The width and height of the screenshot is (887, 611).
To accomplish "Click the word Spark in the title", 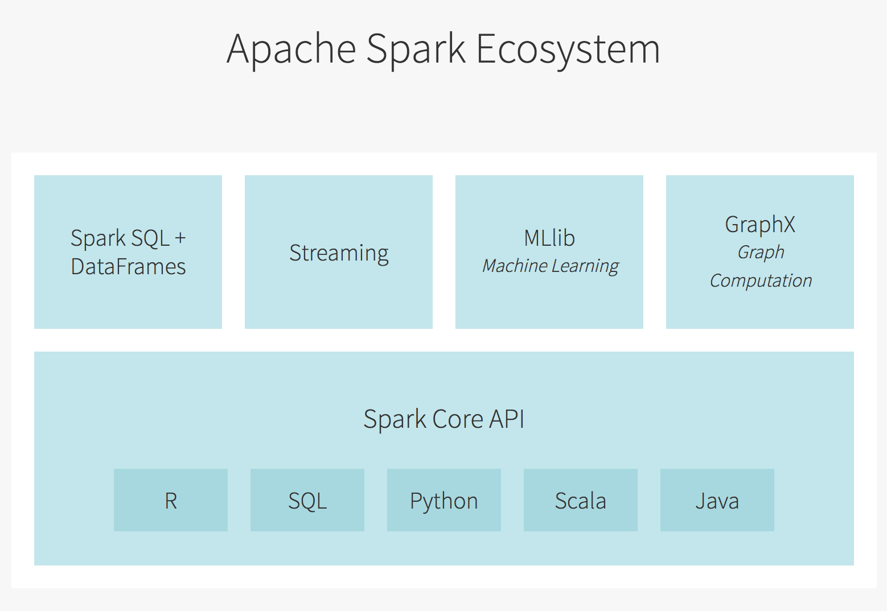I will [416, 49].
